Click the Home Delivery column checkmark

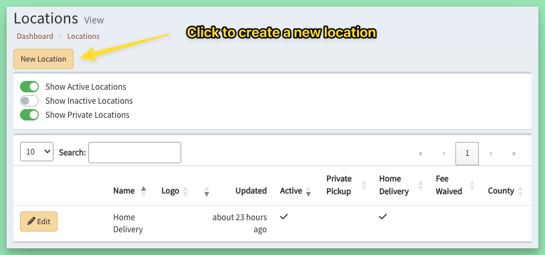pos(383,217)
